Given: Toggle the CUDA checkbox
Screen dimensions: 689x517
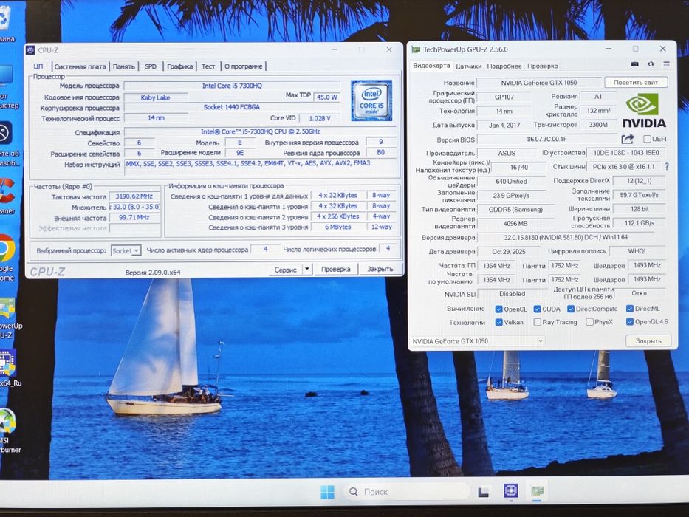Looking at the screenshot, I should click(x=537, y=309).
